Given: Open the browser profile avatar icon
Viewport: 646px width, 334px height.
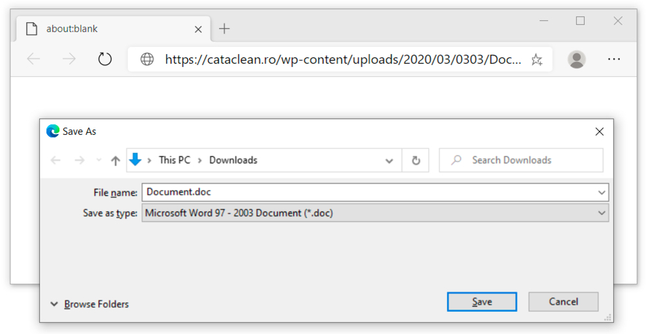Looking at the screenshot, I should tap(576, 59).
